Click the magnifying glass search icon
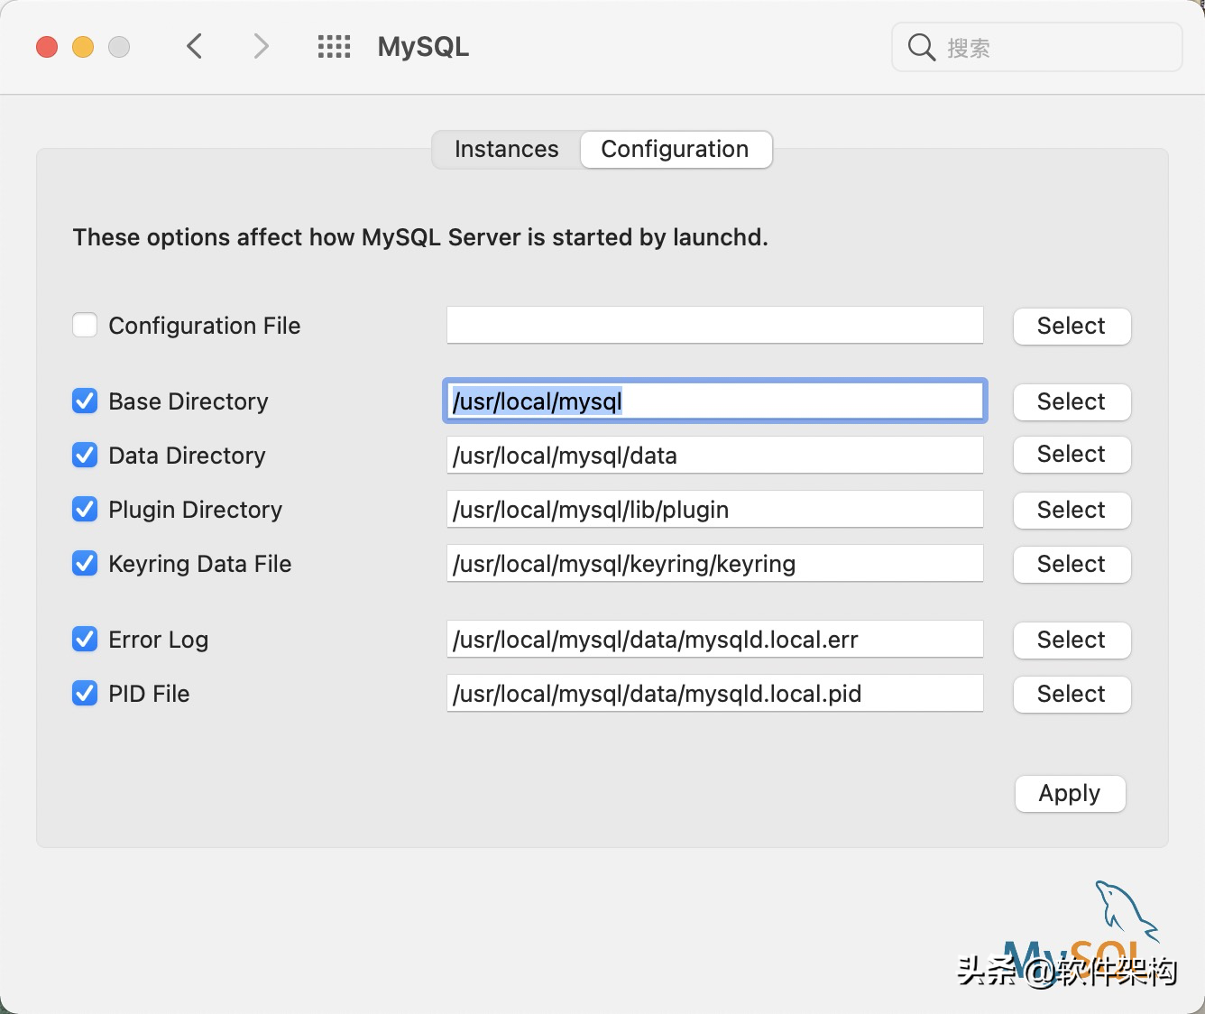Image resolution: width=1205 pixels, height=1014 pixels. (x=921, y=47)
